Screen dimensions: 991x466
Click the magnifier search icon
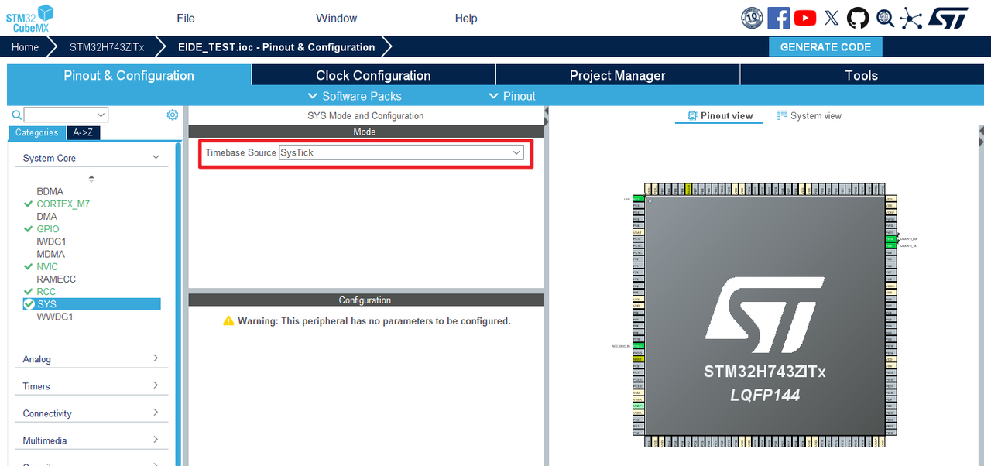coord(17,115)
